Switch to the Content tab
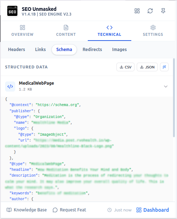 (66, 31)
